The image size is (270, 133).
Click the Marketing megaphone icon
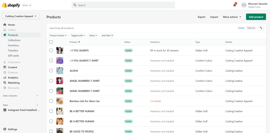pos(5,83)
